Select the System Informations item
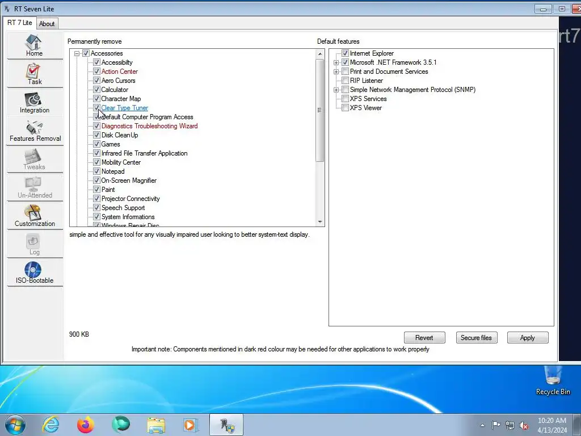Screen dimensions: 581x436 [x=128, y=217]
